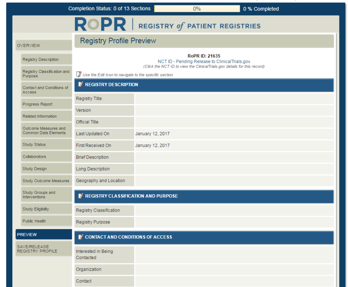The image size is (348, 287).
Task: Click the Registry Profile Preview heading
Action: pyautogui.click(x=118, y=41)
